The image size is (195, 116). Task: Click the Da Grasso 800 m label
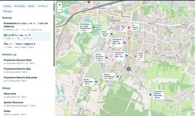[135, 27]
